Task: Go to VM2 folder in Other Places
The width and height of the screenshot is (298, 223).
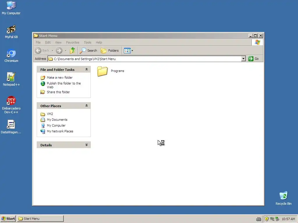Action: tap(50, 114)
